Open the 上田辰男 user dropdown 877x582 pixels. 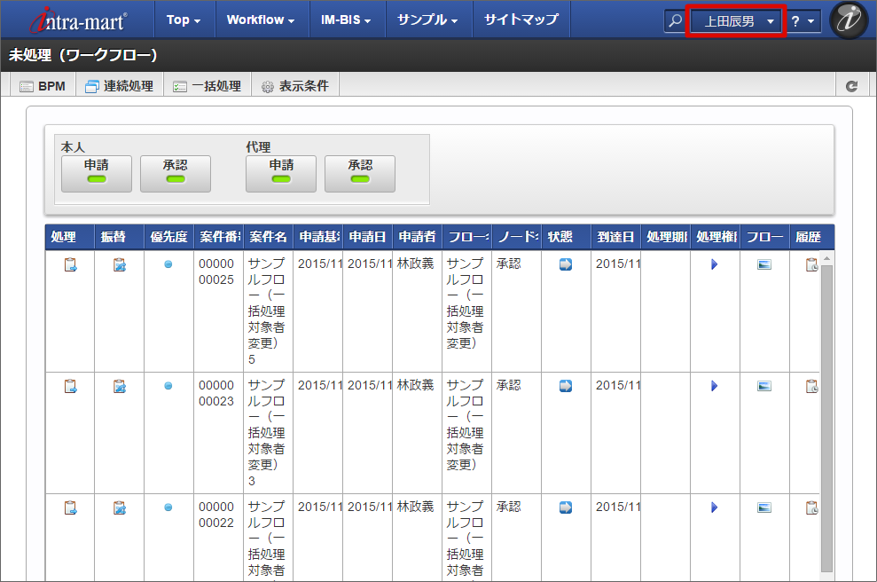(738, 21)
